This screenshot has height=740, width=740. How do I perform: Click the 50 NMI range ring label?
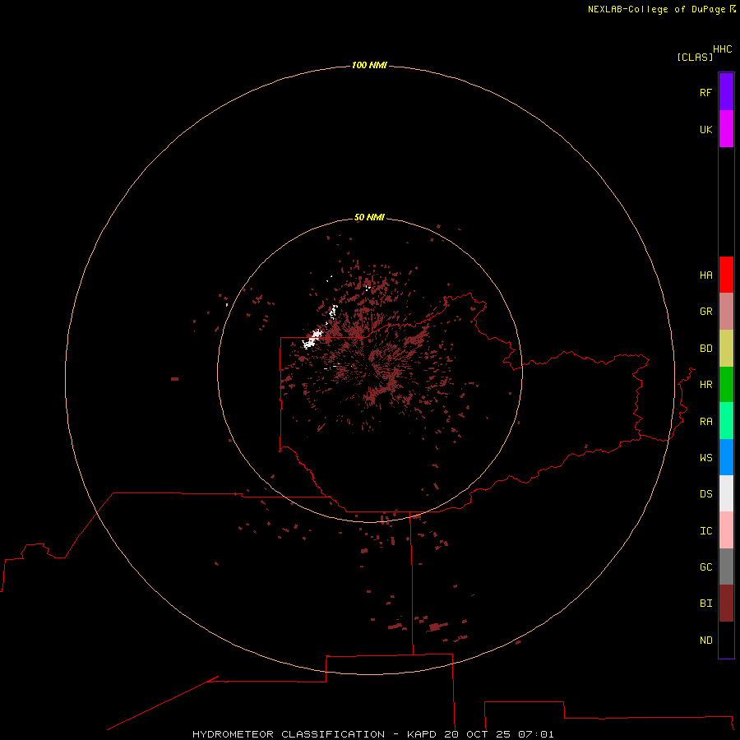[x=369, y=217]
